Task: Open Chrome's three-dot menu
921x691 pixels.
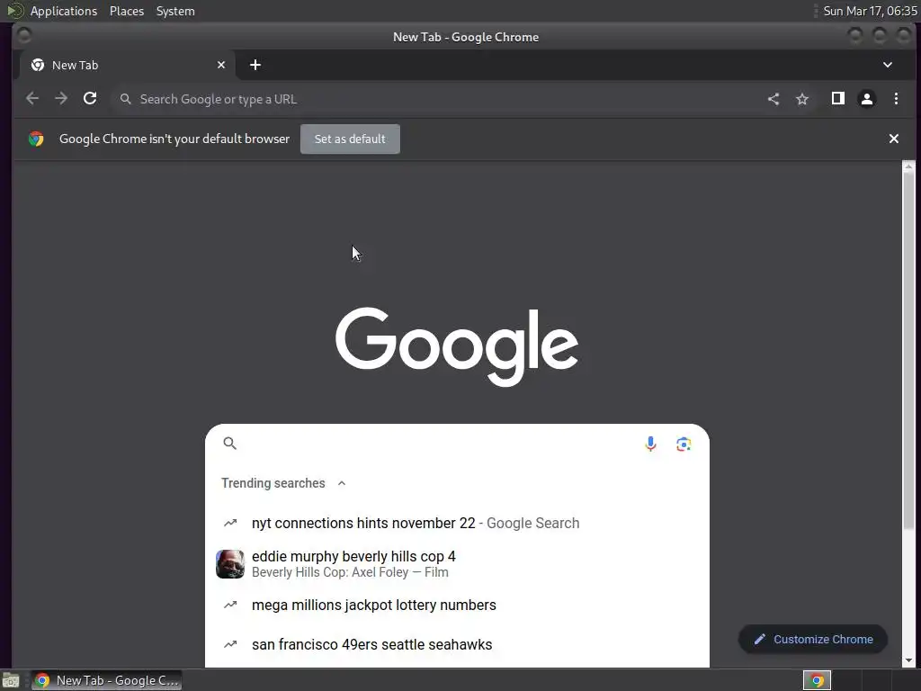Action: tap(896, 99)
